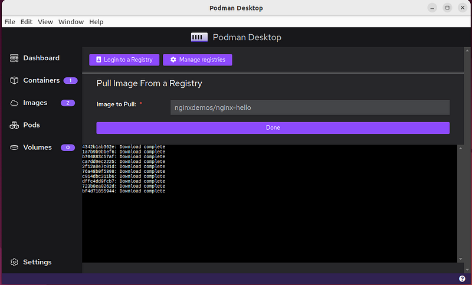Click the Containers count badge
472x285 pixels.
click(x=70, y=80)
